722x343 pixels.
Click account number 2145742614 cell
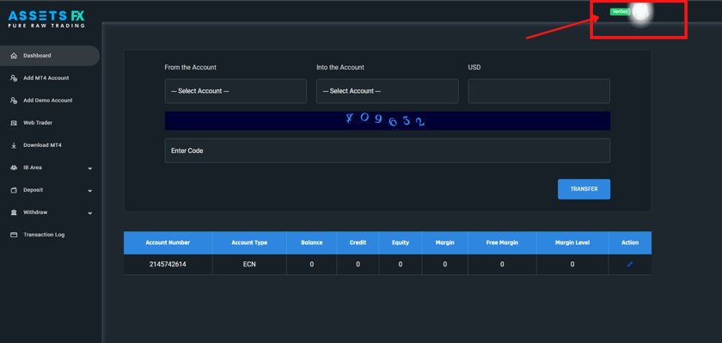(168, 264)
